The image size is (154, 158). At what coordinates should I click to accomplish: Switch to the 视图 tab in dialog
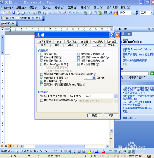pyautogui.click(x=43, y=45)
